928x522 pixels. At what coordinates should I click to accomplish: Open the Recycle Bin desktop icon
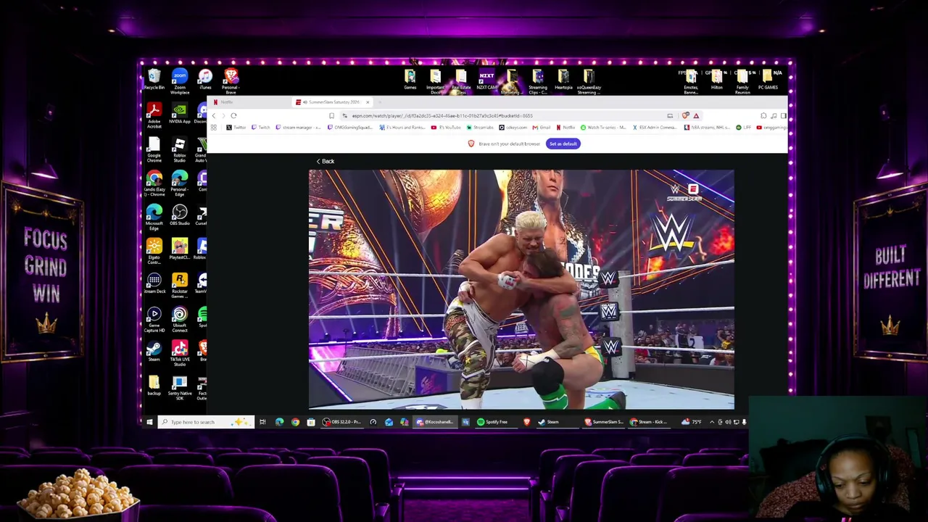154,79
